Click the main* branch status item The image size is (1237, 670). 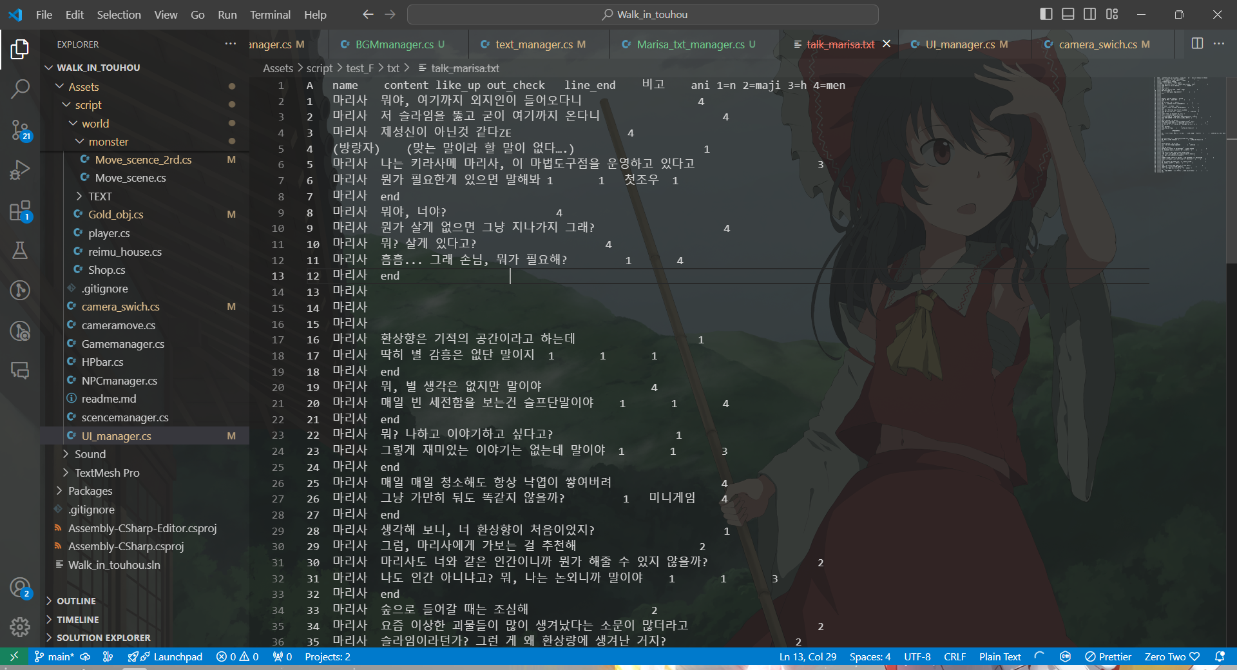click(54, 656)
